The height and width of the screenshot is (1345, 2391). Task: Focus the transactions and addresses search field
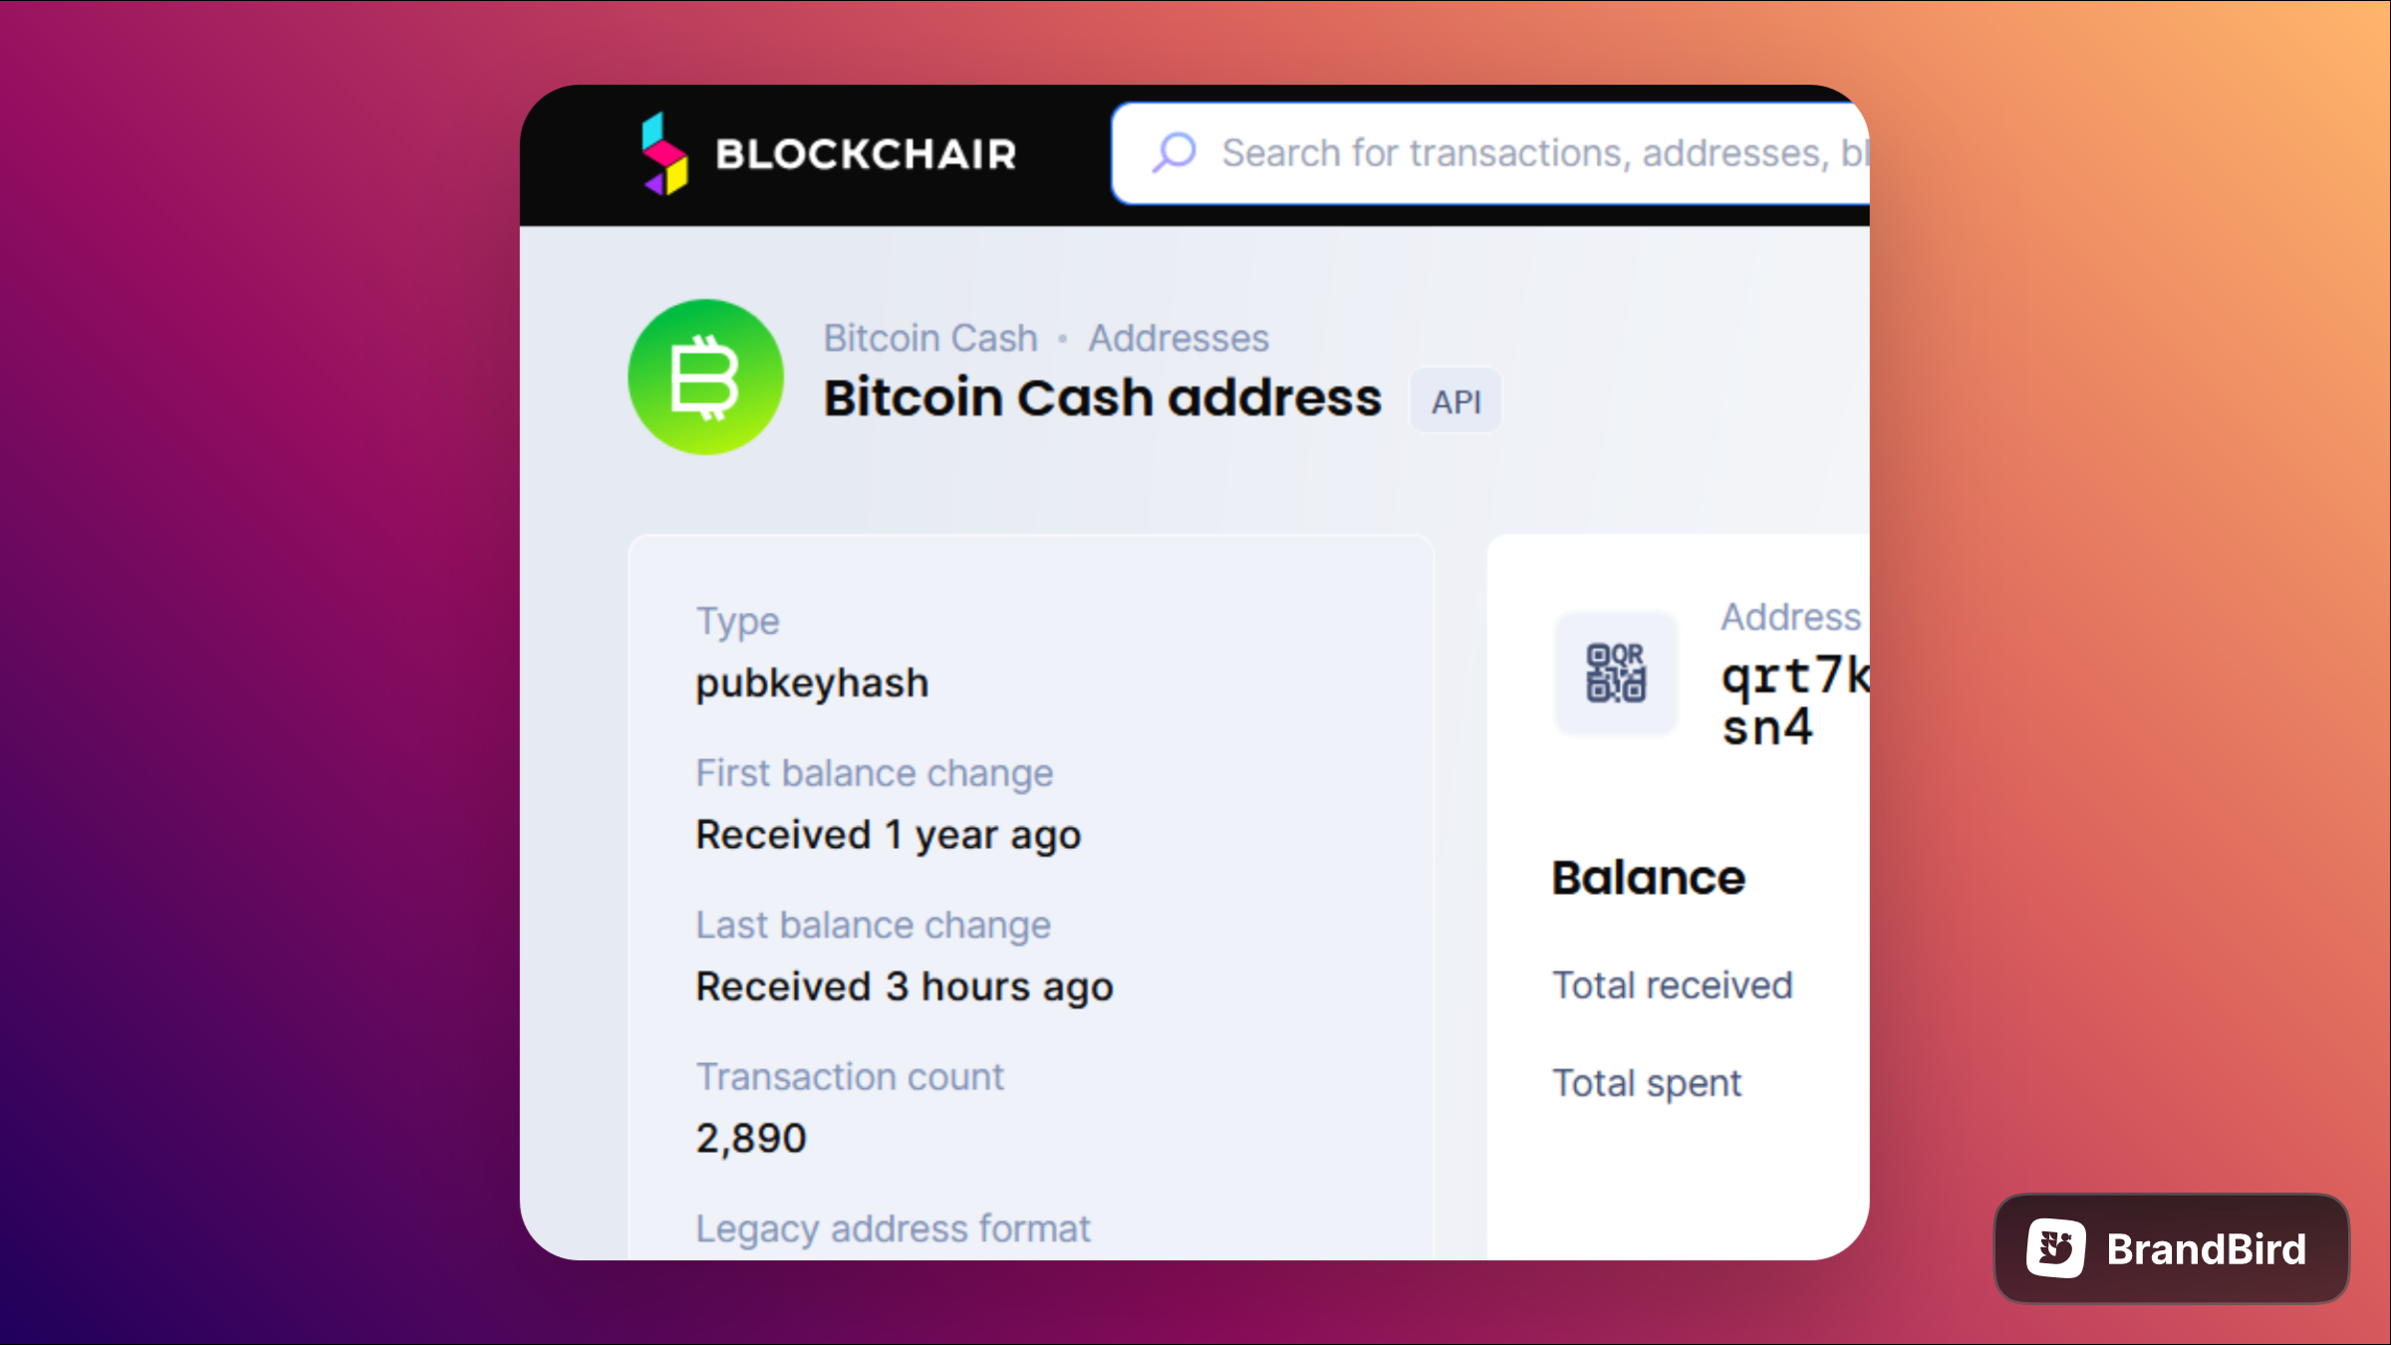(1490, 153)
